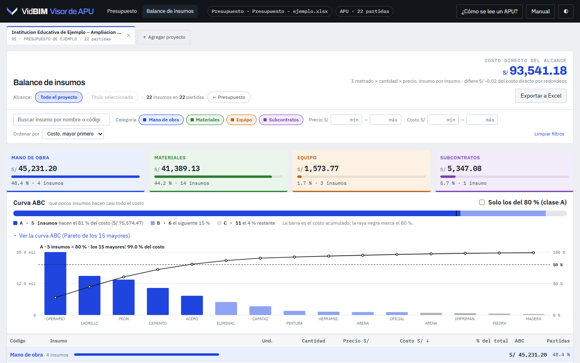Image resolution: width=580 pixels, height=363 pixels.
Task: Open the Ordenar por dropdown
Action: pos(73,134)
